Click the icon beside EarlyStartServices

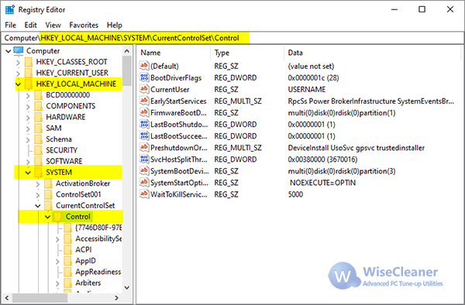tap(144, 101)
